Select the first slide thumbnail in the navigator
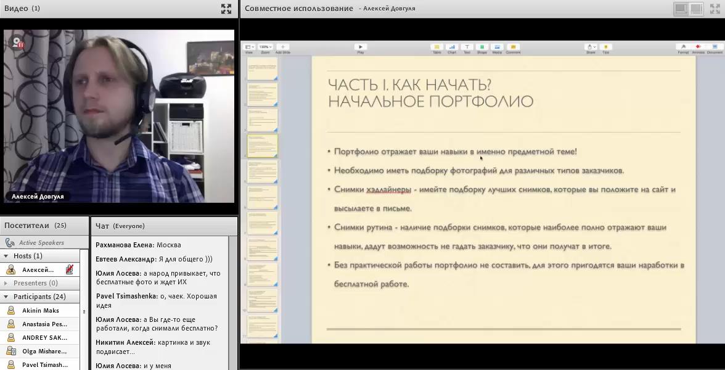The height and width of the screenshot is (370, 725). pyautogui.click(x=262, y=69)
